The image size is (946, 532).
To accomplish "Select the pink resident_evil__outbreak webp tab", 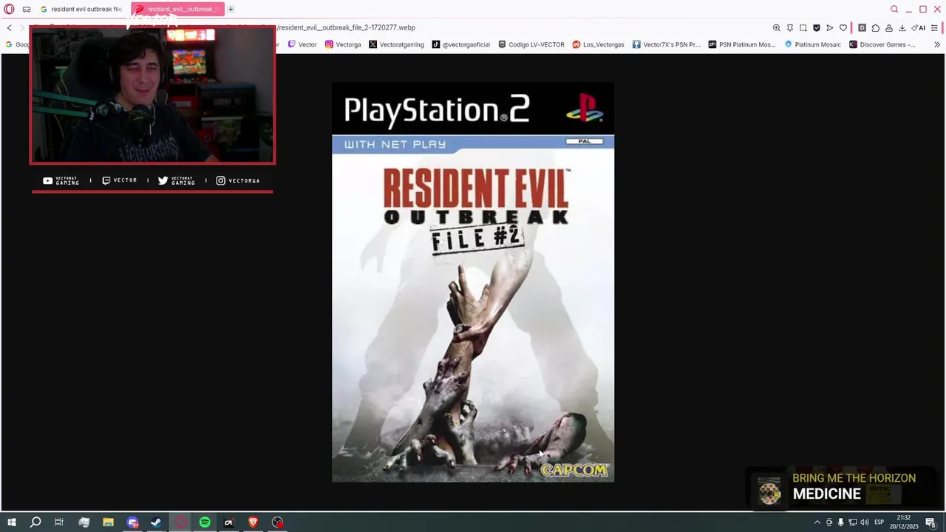I will (177, 9).
